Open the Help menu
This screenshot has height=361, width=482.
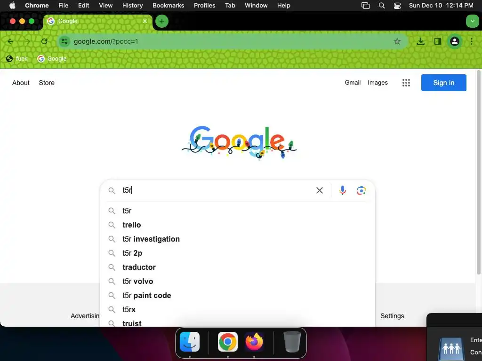coord(283,5)
